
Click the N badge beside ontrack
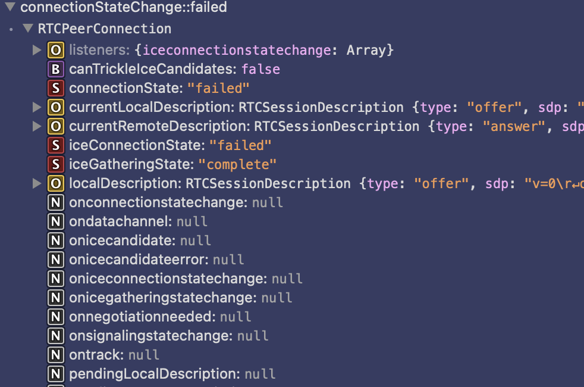55,355
